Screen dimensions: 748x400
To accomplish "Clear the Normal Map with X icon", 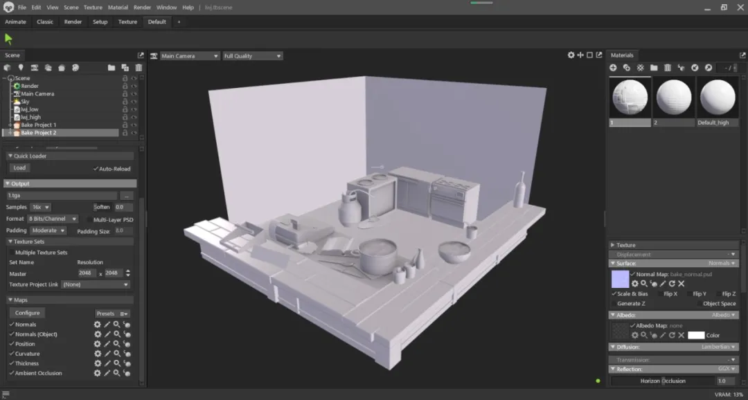I will coord(681,284).
